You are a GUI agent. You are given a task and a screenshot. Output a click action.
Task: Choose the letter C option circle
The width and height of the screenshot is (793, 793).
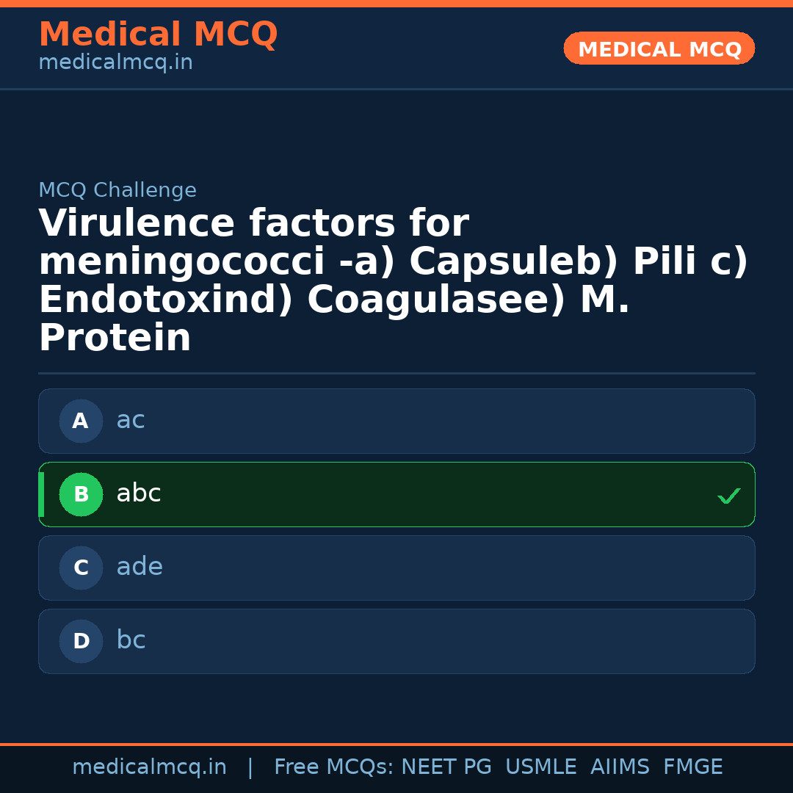click(81, 568)
